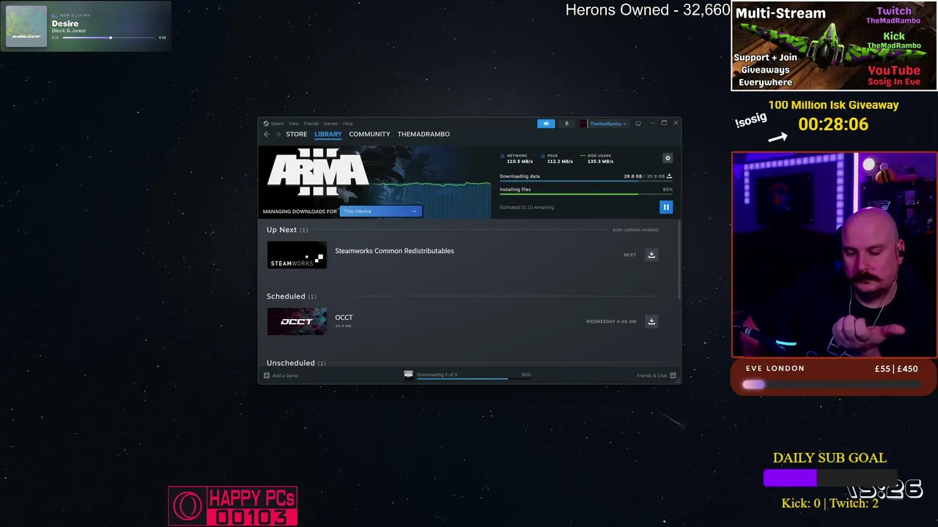
Task: Go forward with the Steam forward arrow
Action: (x=278, y=134)
